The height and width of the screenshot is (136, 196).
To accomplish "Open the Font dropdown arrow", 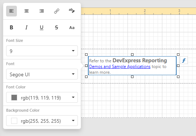I will coord(73,74).
